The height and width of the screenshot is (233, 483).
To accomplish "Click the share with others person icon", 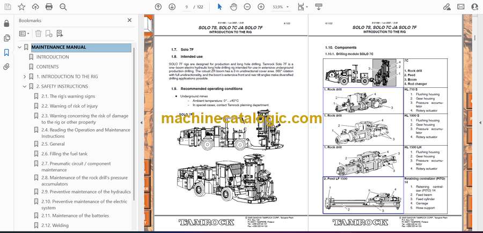I will (x=475, y=7).
